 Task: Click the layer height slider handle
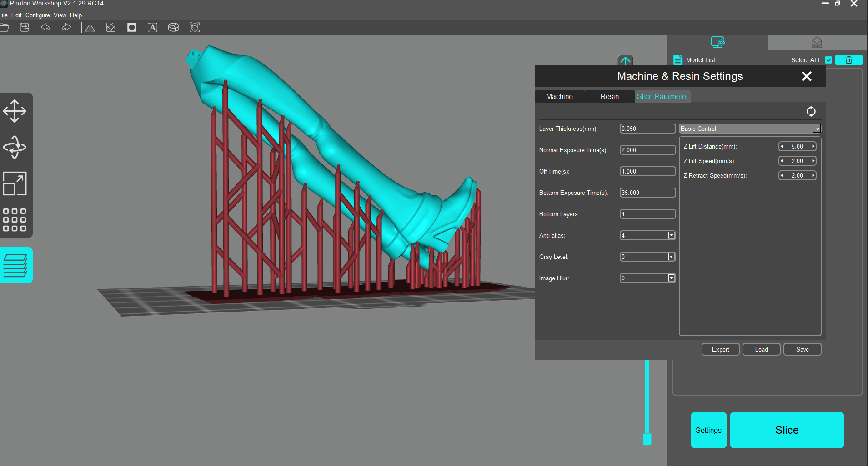click(x=647, y=439)
